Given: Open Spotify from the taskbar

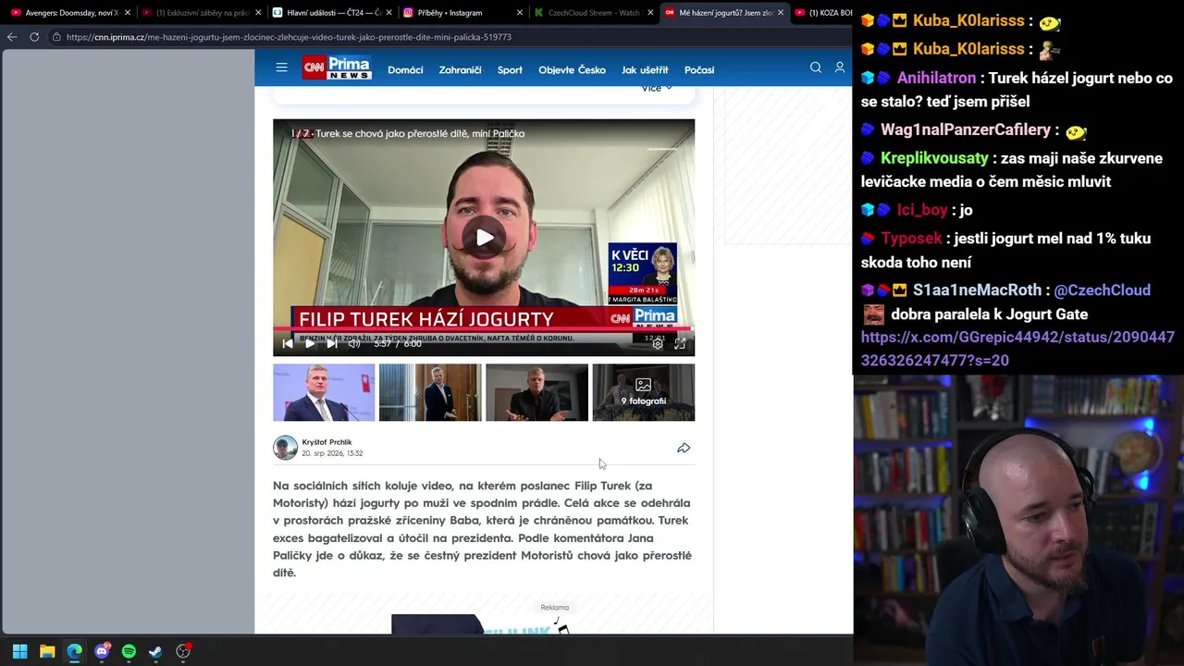Looking at the screenshot, I should click(129, 651).
